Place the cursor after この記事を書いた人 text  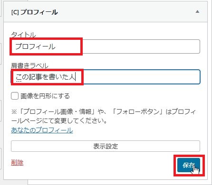[x=76, y=77]
